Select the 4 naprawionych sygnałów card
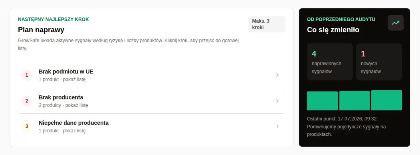Viewport: 420px width, 155px height. coord(330,62)
